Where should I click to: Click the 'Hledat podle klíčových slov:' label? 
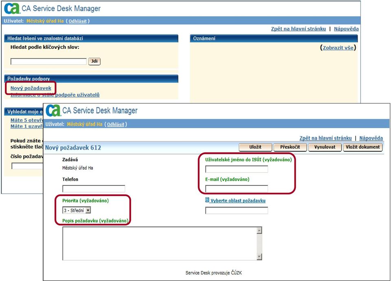coord(45,47)
